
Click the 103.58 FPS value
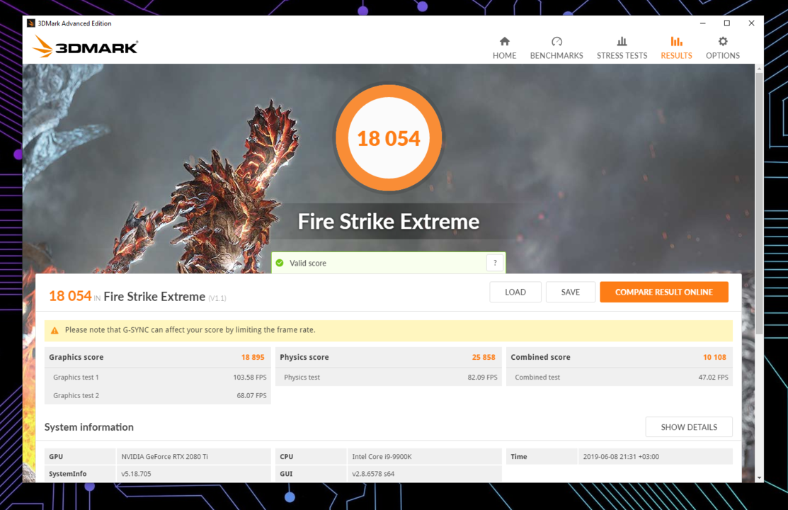(250, 378)
